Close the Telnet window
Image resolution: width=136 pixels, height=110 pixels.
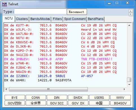click(127, 3)
